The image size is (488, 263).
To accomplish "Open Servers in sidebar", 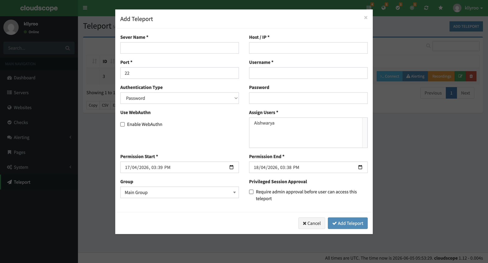I will click(39, 93).
